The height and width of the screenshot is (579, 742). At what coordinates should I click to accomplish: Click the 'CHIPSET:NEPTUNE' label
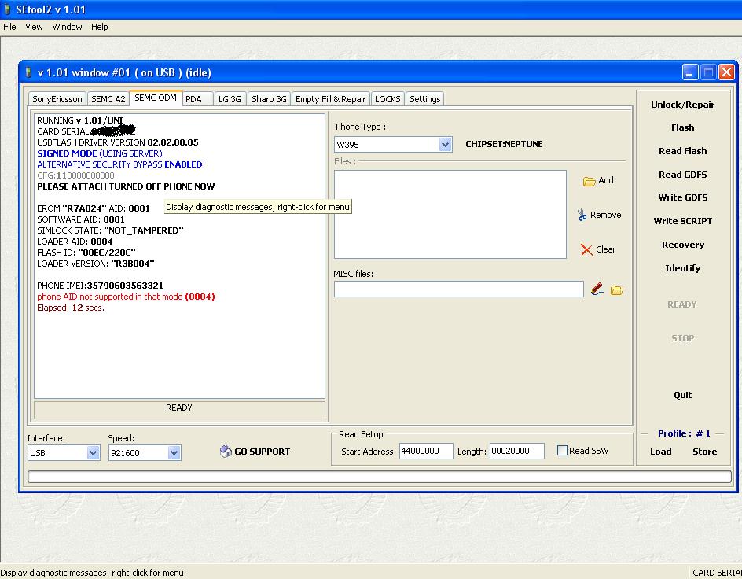(x=504, y=144)
